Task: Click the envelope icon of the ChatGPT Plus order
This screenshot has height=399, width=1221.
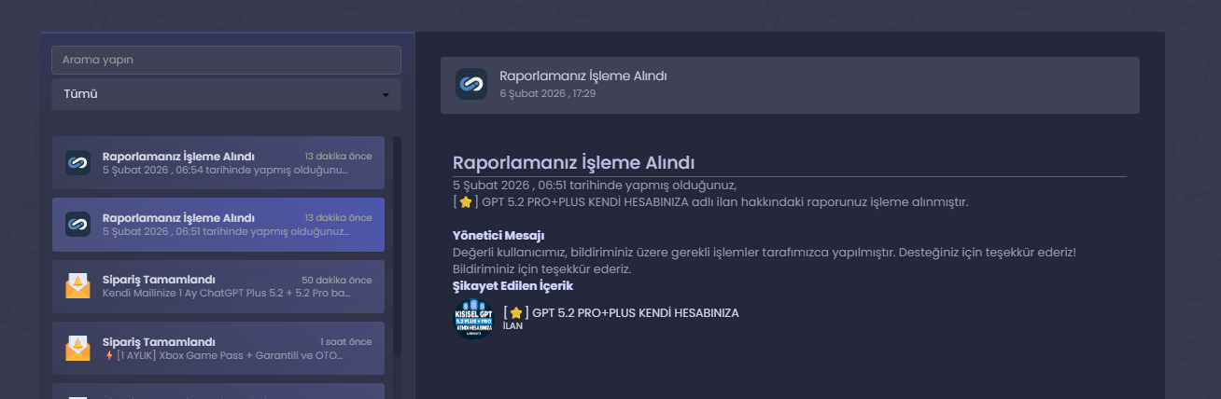Action: [77, 286]
